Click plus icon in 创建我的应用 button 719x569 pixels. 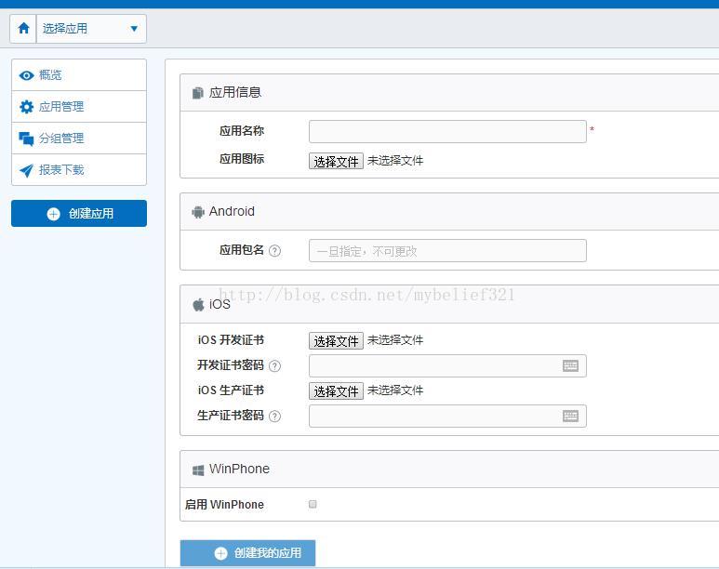(x=220, y=553)
